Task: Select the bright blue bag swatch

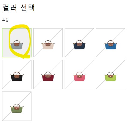Action: 110,43
